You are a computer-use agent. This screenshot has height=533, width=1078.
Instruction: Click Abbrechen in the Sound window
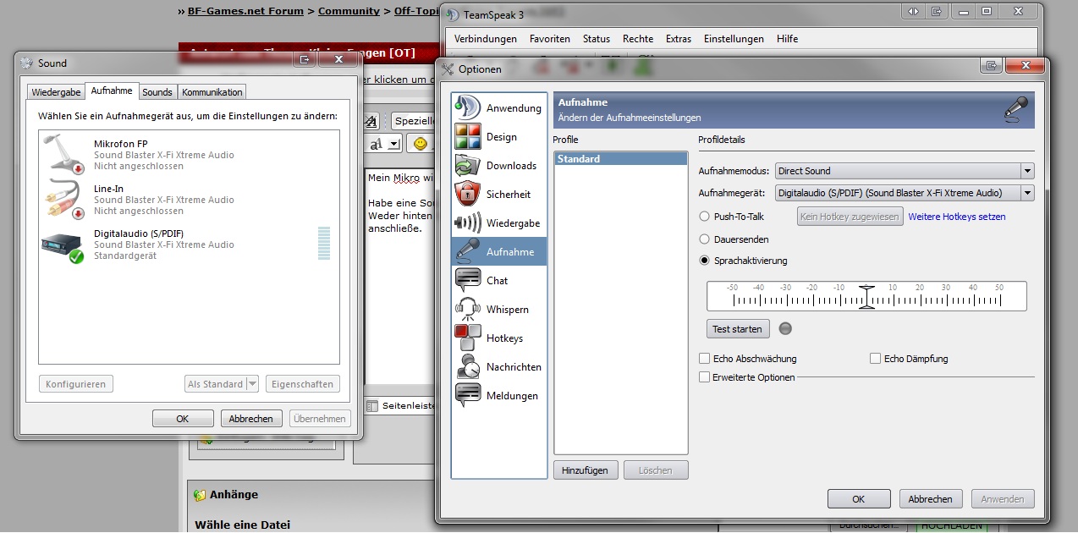[x=251, y=418]
